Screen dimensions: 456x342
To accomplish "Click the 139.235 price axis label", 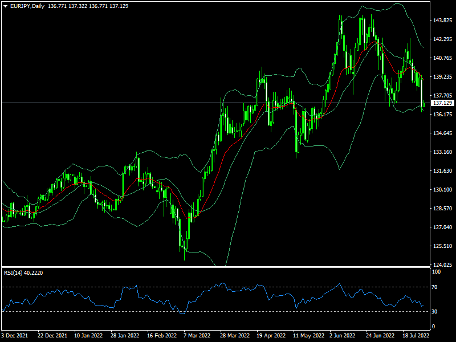I will [x=442, y=77].
